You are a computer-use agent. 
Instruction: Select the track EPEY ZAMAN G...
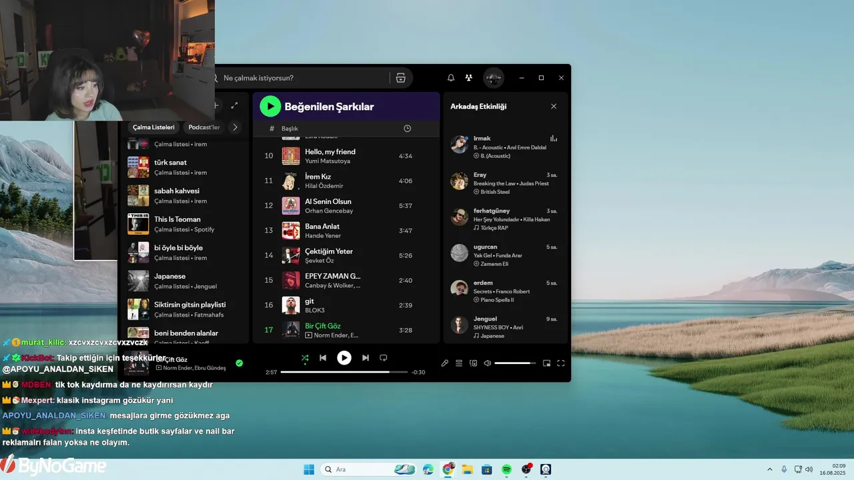tap(346, 280)
